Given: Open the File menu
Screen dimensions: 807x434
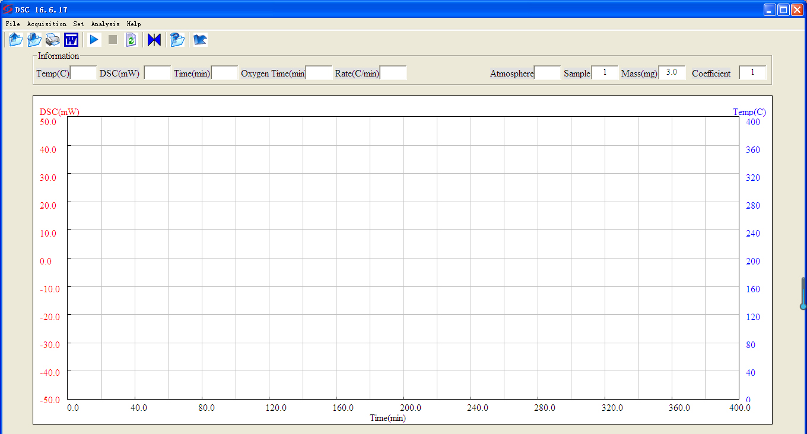Looking at the screenshot, I should coord(12,24).
